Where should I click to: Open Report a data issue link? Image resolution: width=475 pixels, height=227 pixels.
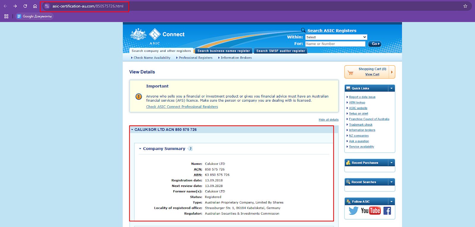[x=362, y=97]
